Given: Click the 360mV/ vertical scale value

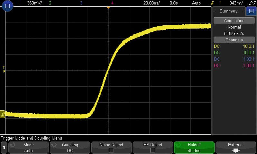Looking at the screenshot, I should point(34,3).
